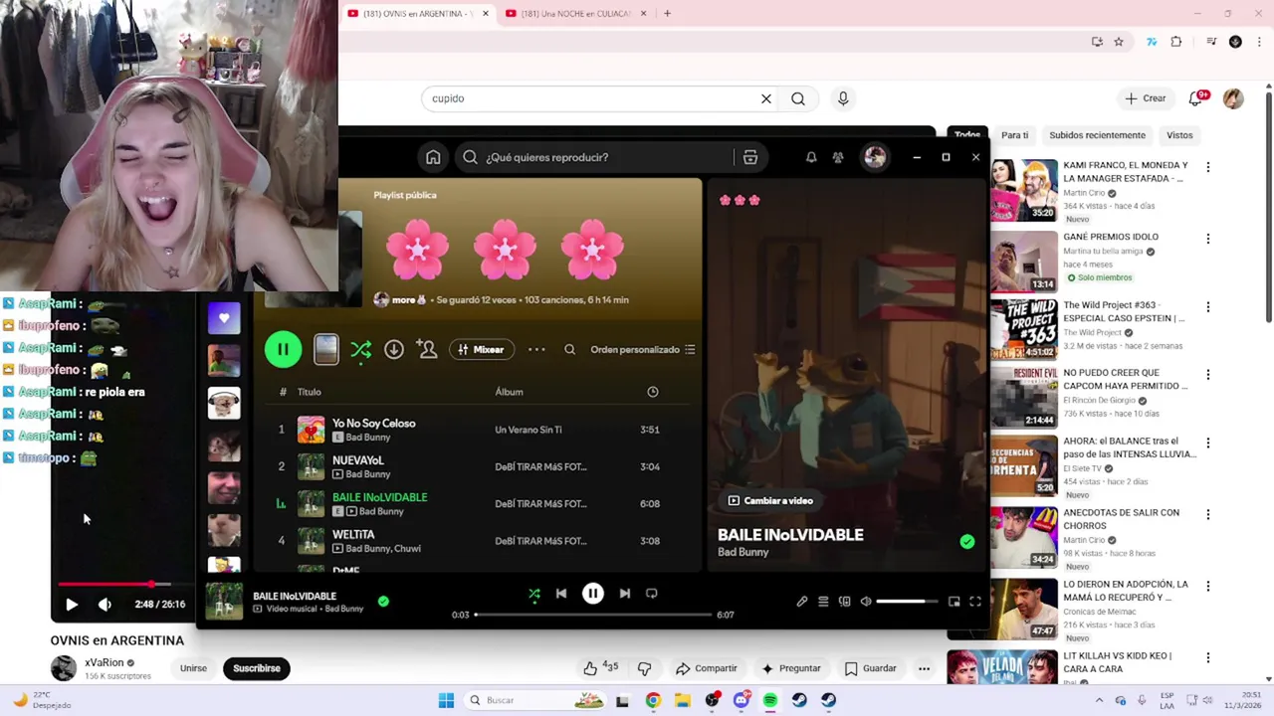Click Unirse channel membership button
This screenshot has width=1274, height=716.
point(193,668)
